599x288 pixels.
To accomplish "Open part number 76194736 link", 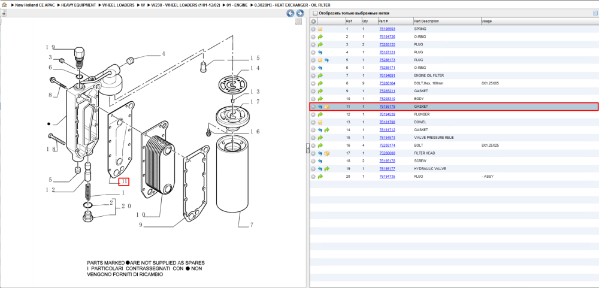I will (387, 37).
